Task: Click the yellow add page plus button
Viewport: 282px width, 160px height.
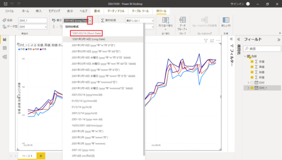Action: [x=40, y=156]
